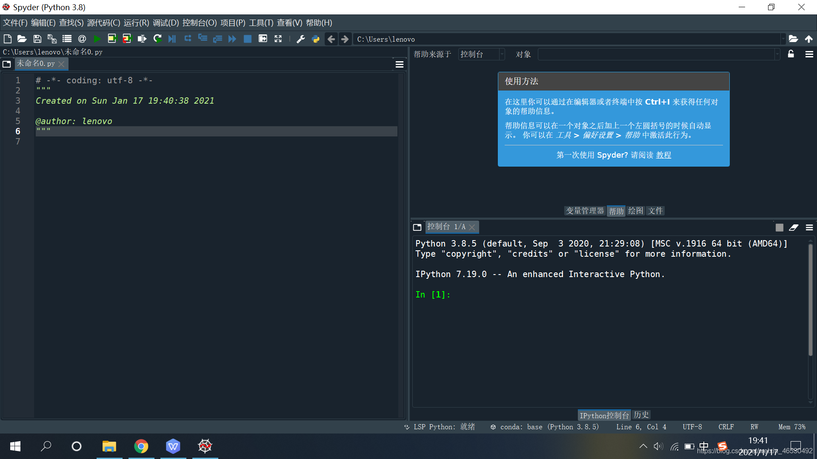
Task: Continue debug execution icon
Action: (x=232, y=39)
